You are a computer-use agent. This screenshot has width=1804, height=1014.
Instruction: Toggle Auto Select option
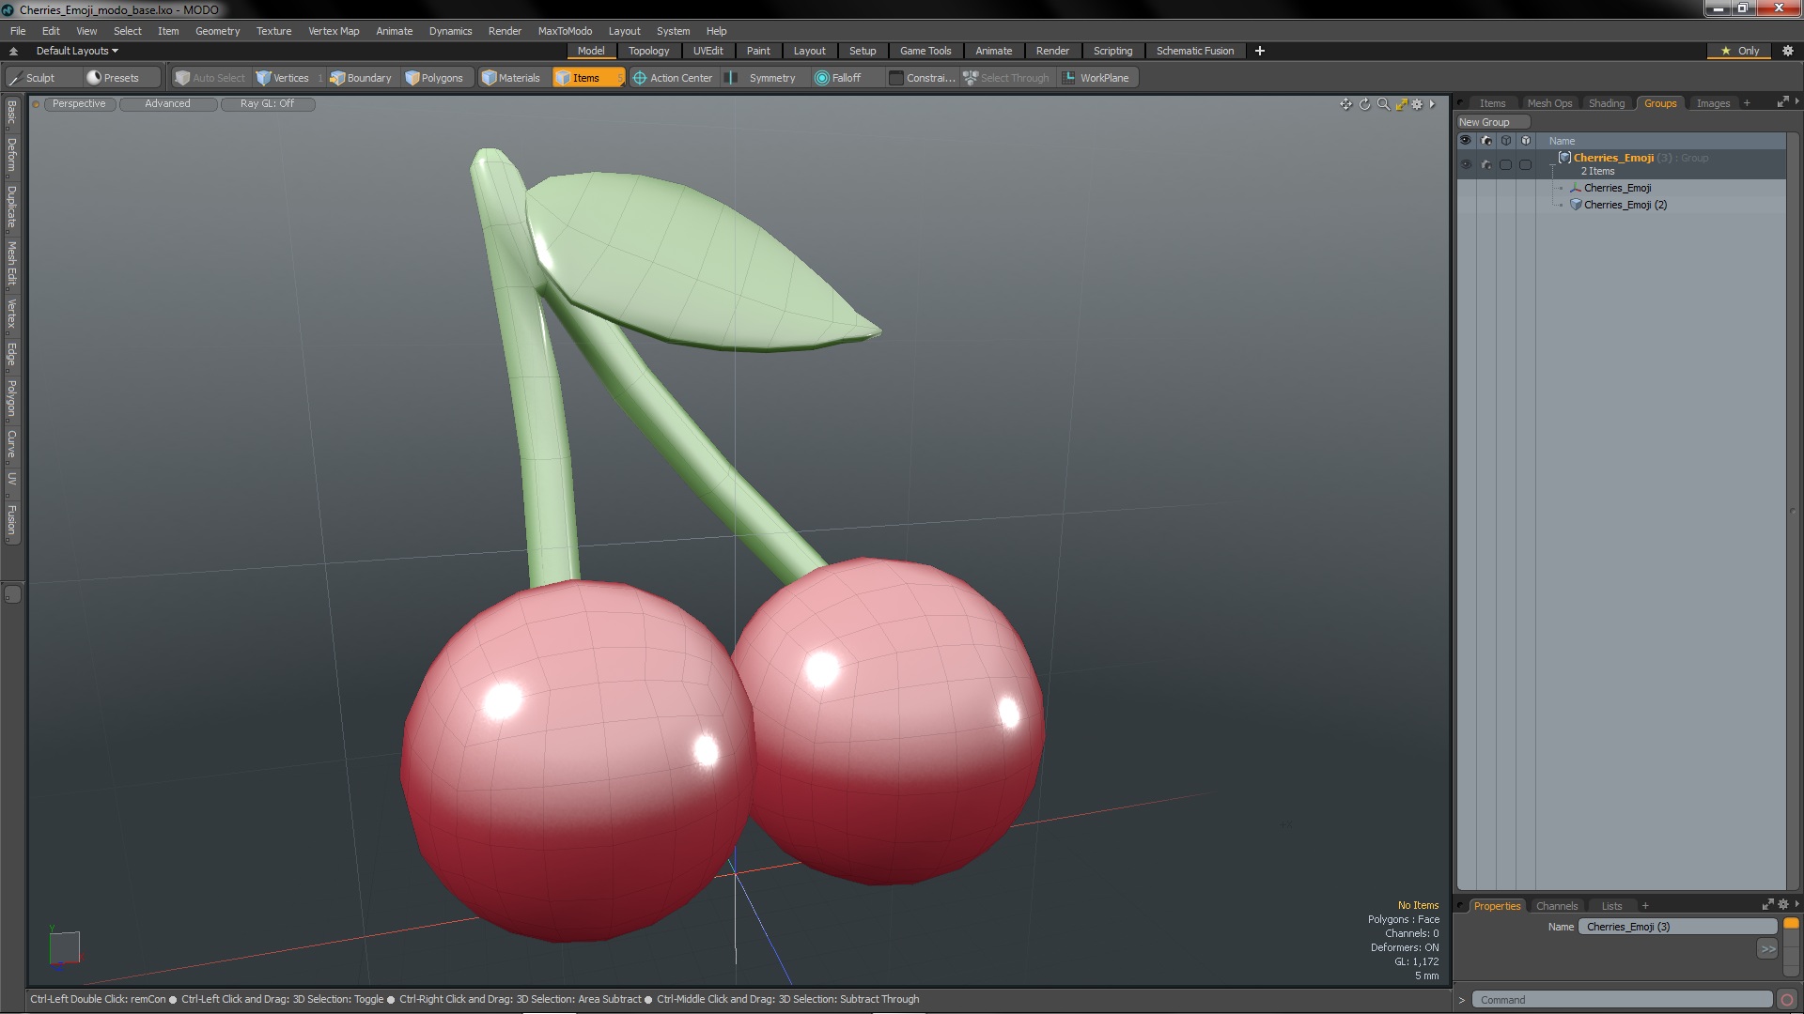(210, 78)
